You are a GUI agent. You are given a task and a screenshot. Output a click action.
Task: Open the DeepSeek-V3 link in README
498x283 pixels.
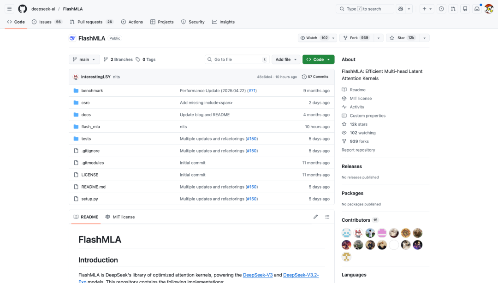point(257,275)
